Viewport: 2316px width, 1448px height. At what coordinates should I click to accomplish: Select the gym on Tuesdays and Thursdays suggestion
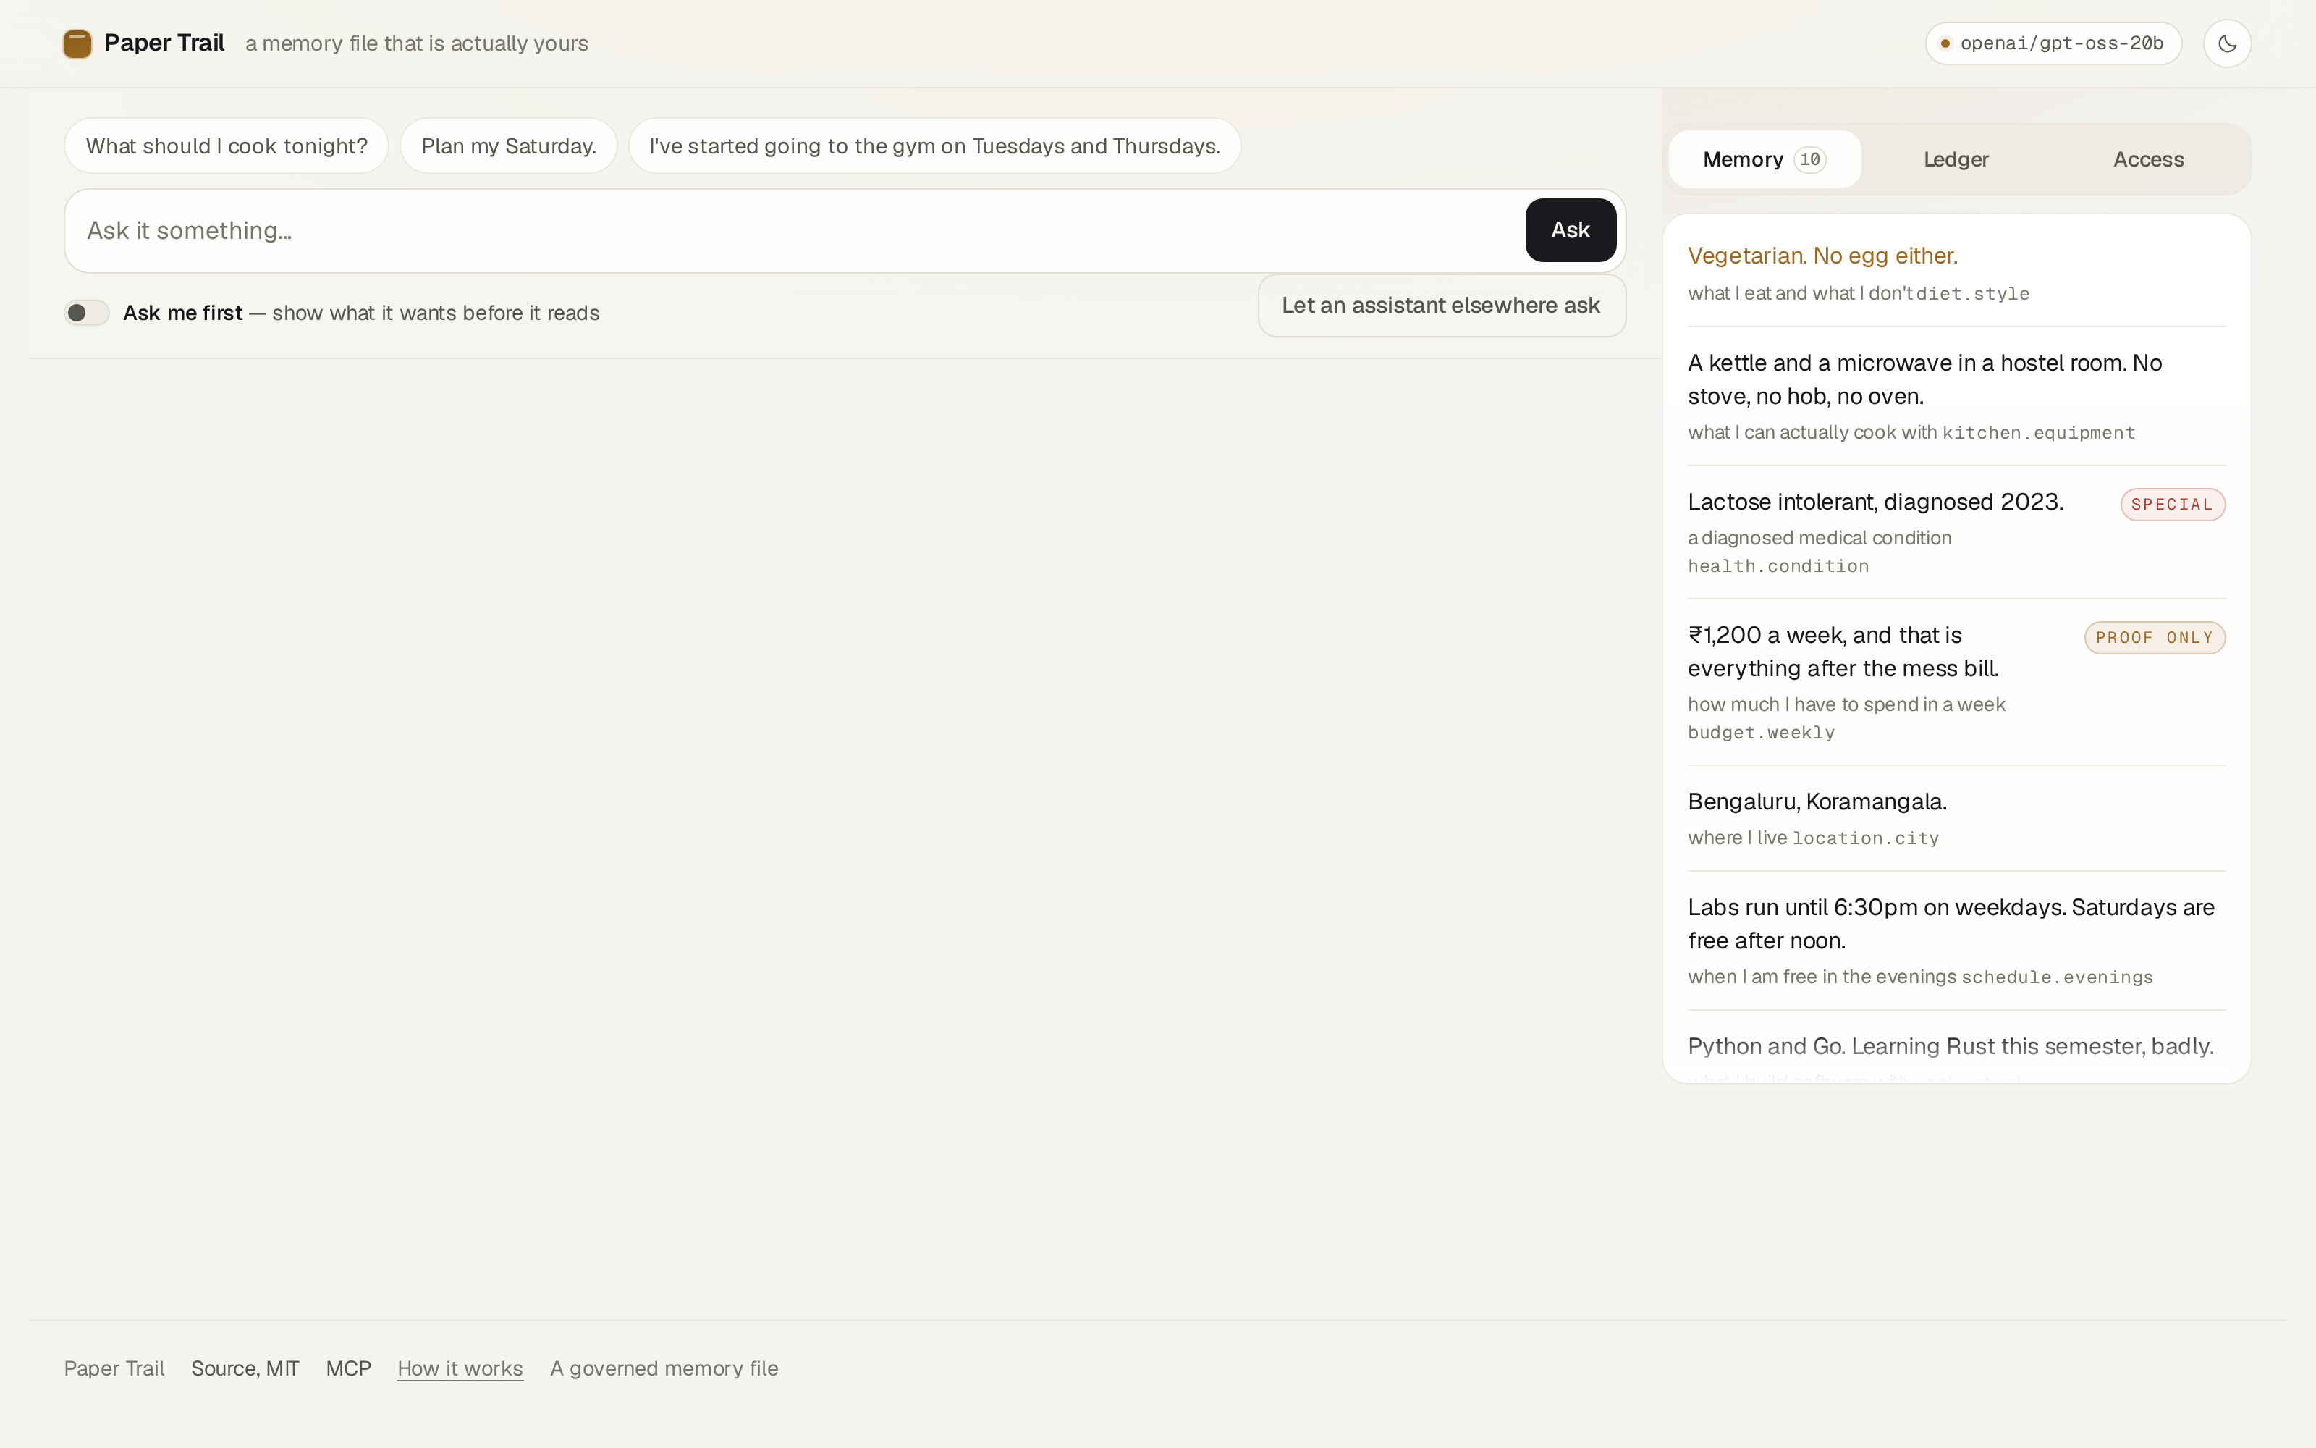click(934, 146)
